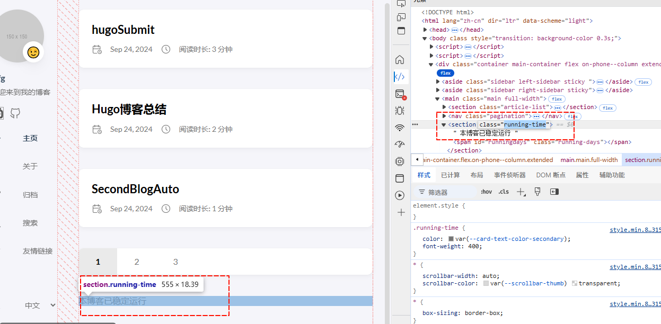Toggle flex badge on the container div
The image size is (661, 324).
pyautogui.click(x=445, y=73)
